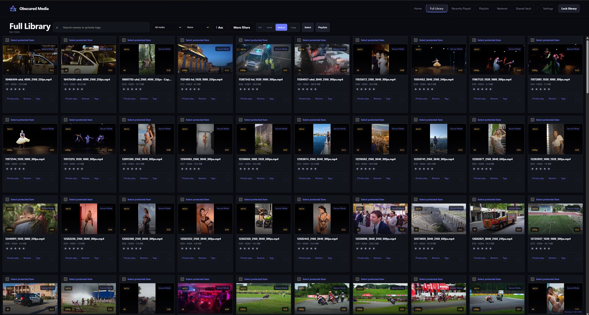This screenshot has width=589, height=315.
Task: Set thumbnail size to Large
Action: pyautogui.click(x=294, y=27)
